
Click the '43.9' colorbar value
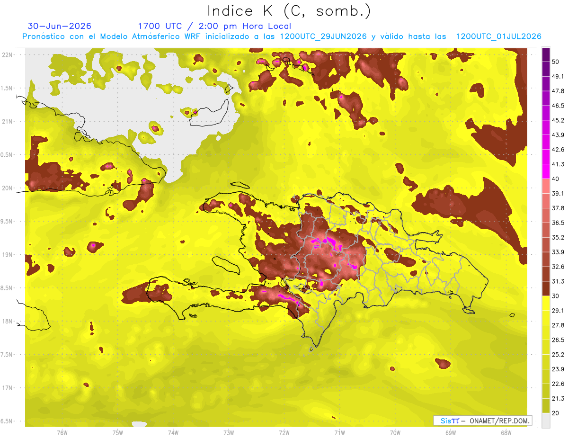tap(558, 135)
